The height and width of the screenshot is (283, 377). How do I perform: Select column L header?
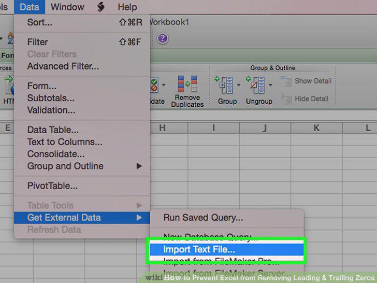[x=360, y=128]
